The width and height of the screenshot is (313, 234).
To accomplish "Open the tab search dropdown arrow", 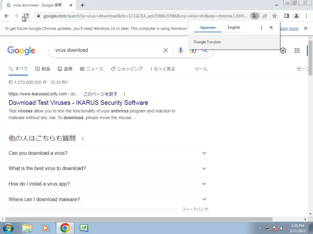I will pyautogui.click(x=276, y=5).
